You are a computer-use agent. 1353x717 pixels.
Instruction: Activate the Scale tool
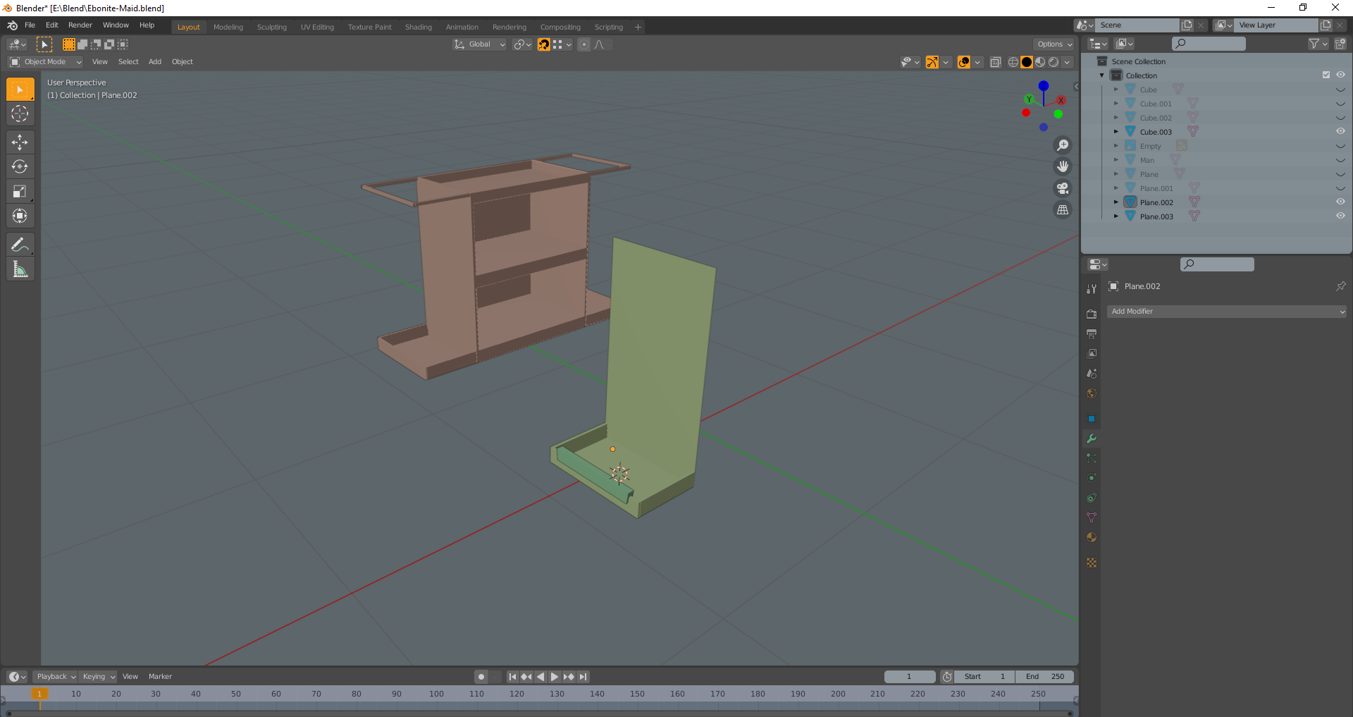tap(20, 191)
